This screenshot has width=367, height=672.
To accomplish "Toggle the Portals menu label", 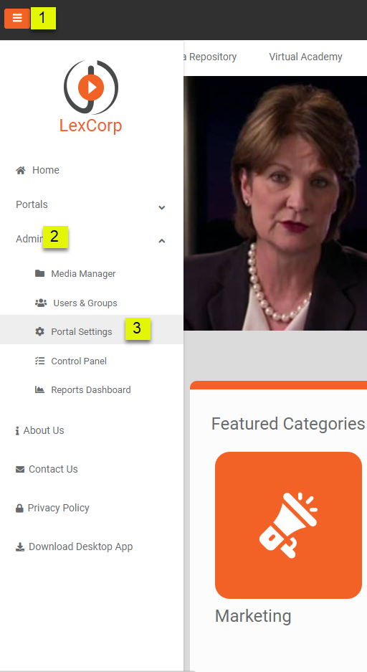I will 32,204.
